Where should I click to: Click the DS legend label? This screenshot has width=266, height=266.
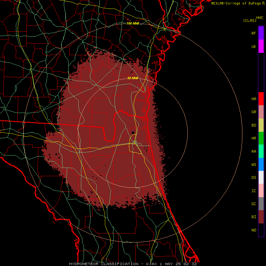point(254,178)
